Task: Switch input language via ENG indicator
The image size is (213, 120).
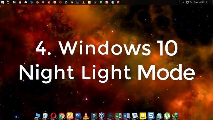Action: pos(196,2)
